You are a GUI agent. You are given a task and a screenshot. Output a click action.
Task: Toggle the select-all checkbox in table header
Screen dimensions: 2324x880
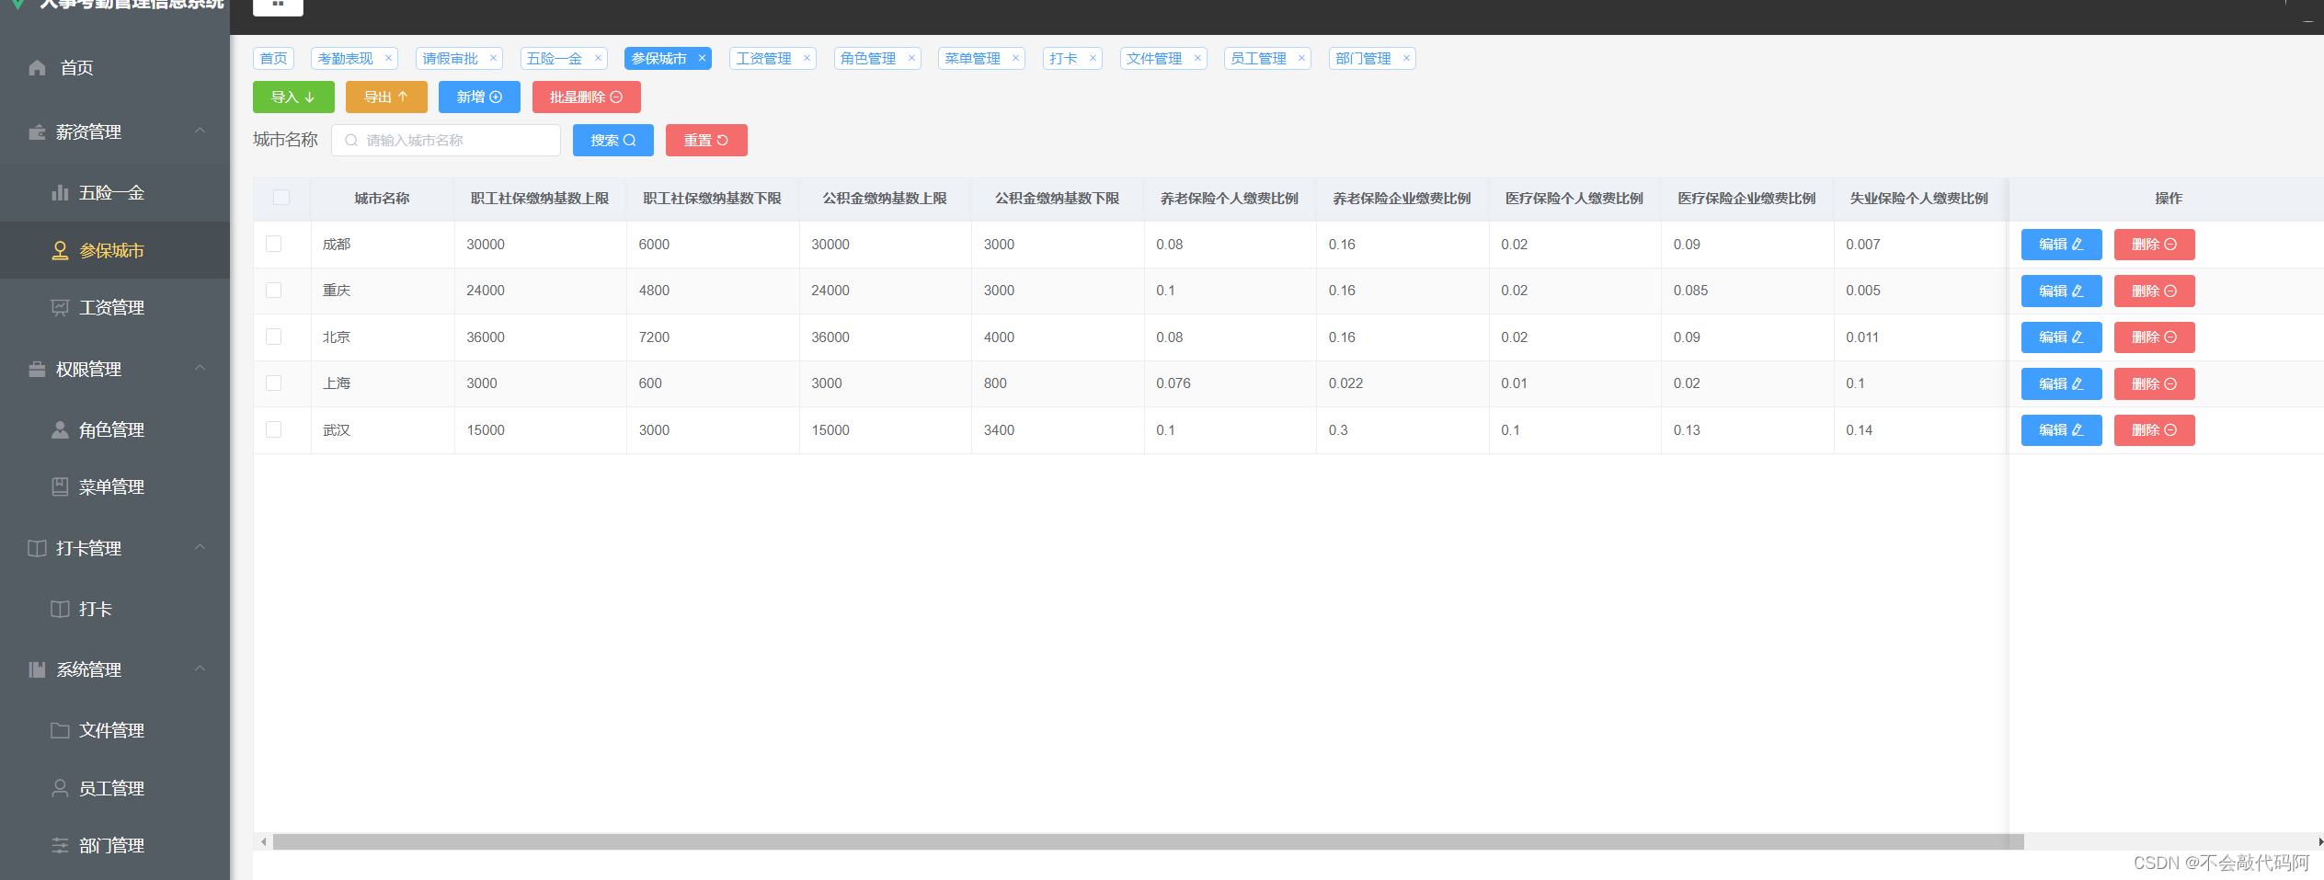point(281,198)
